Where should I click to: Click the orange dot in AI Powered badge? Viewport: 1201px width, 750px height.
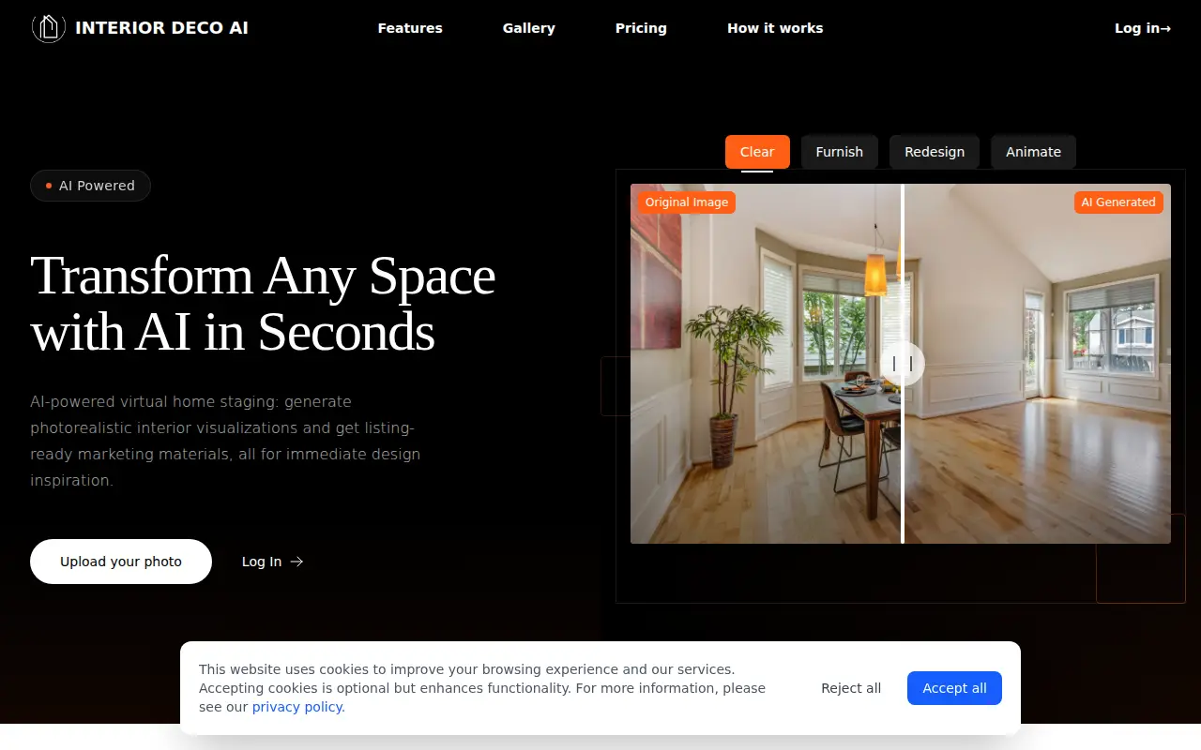click(x=49, y=186)
